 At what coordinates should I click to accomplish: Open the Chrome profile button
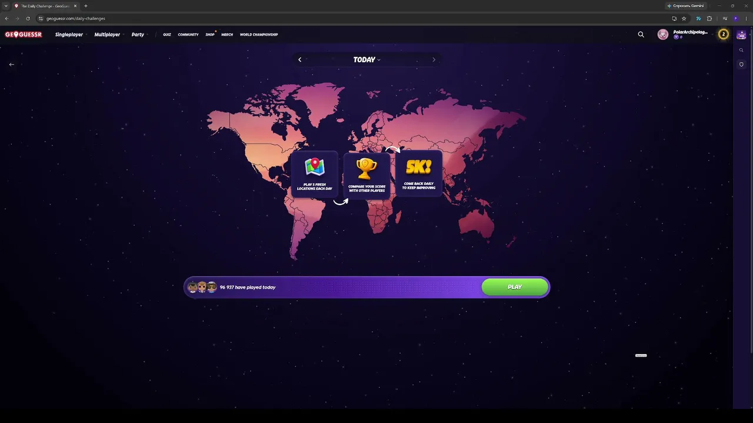(735, 18)
